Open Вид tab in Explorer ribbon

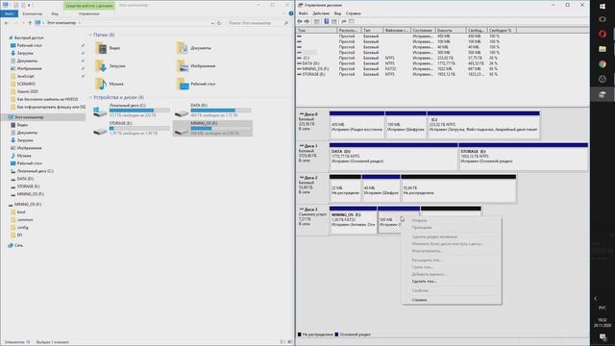pyautogui.click(x=55, y=13)
